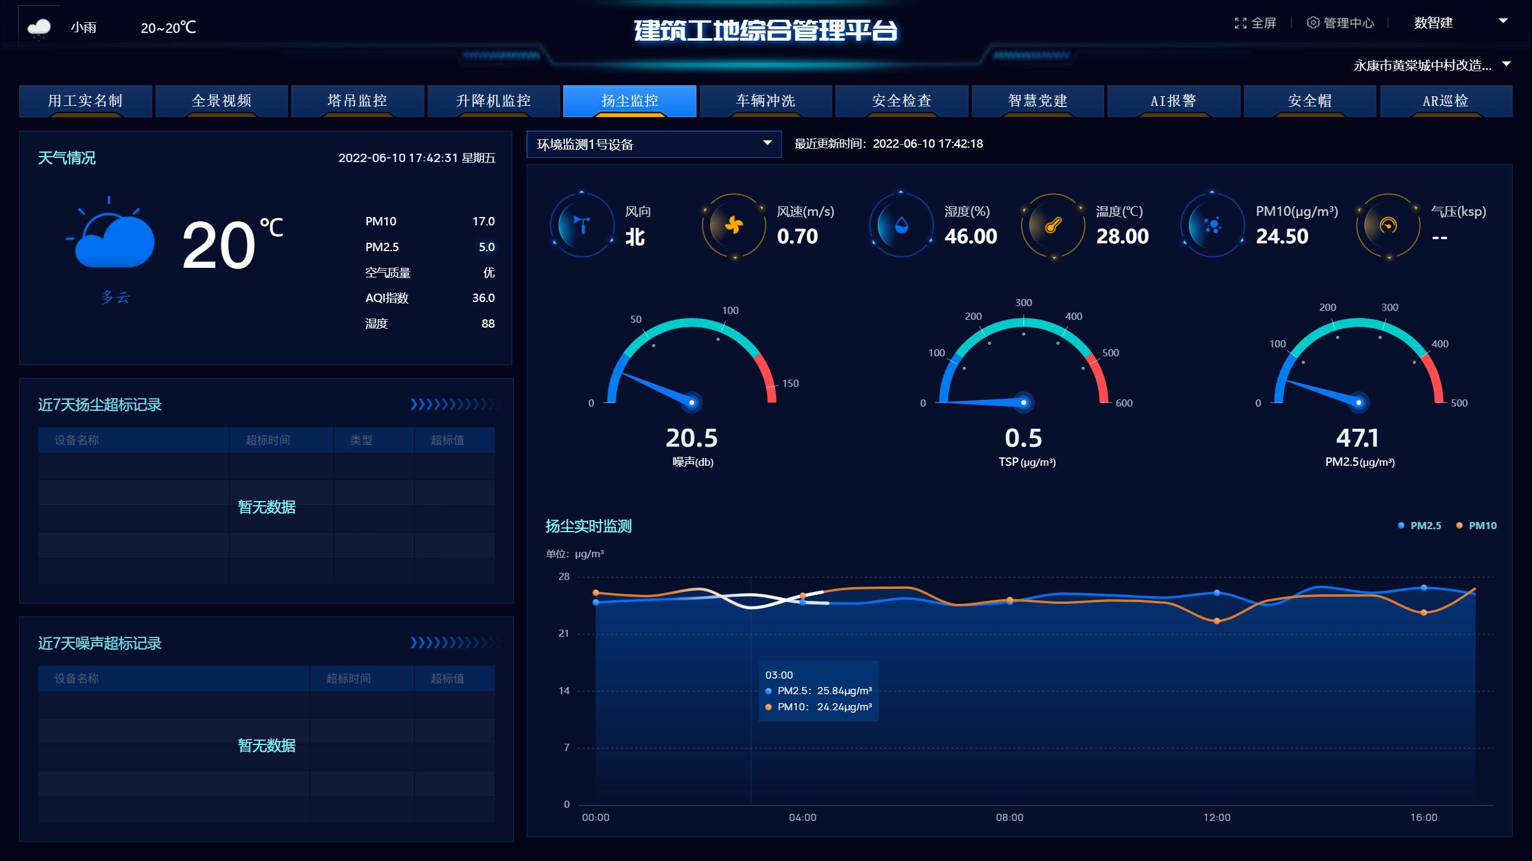This screenshot has width=1532, height=861.
Task: Click the air pressure gauge icon
Action: pyautogui.click(x=1388, y=225)
